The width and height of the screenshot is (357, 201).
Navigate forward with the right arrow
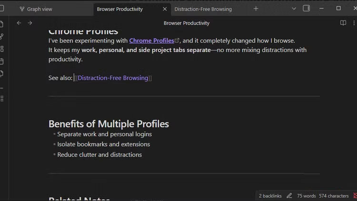(x=30, y=23)
